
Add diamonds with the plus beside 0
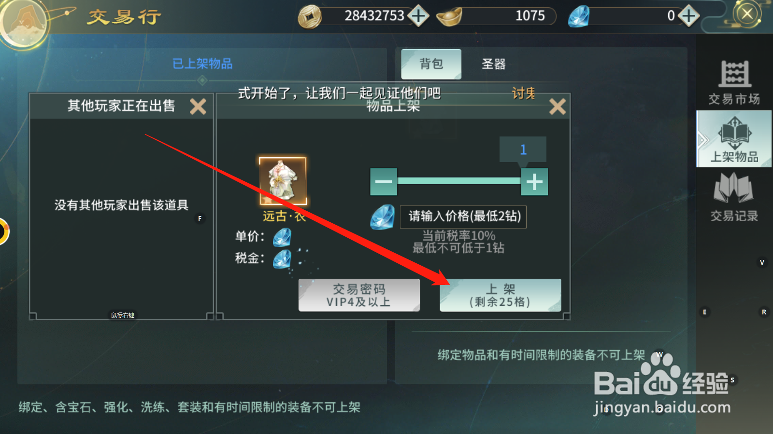coord(688,16)
